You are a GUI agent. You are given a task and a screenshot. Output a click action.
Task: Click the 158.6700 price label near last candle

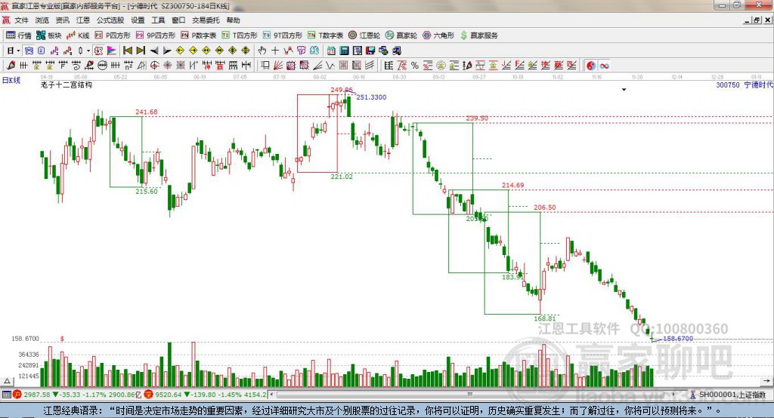678,339
